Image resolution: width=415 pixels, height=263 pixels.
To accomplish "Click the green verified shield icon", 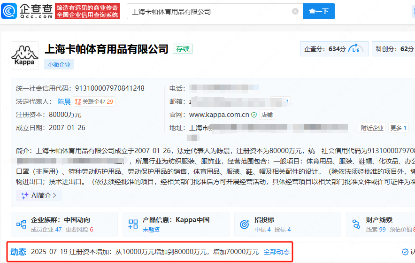I will (x=254, y=115).
